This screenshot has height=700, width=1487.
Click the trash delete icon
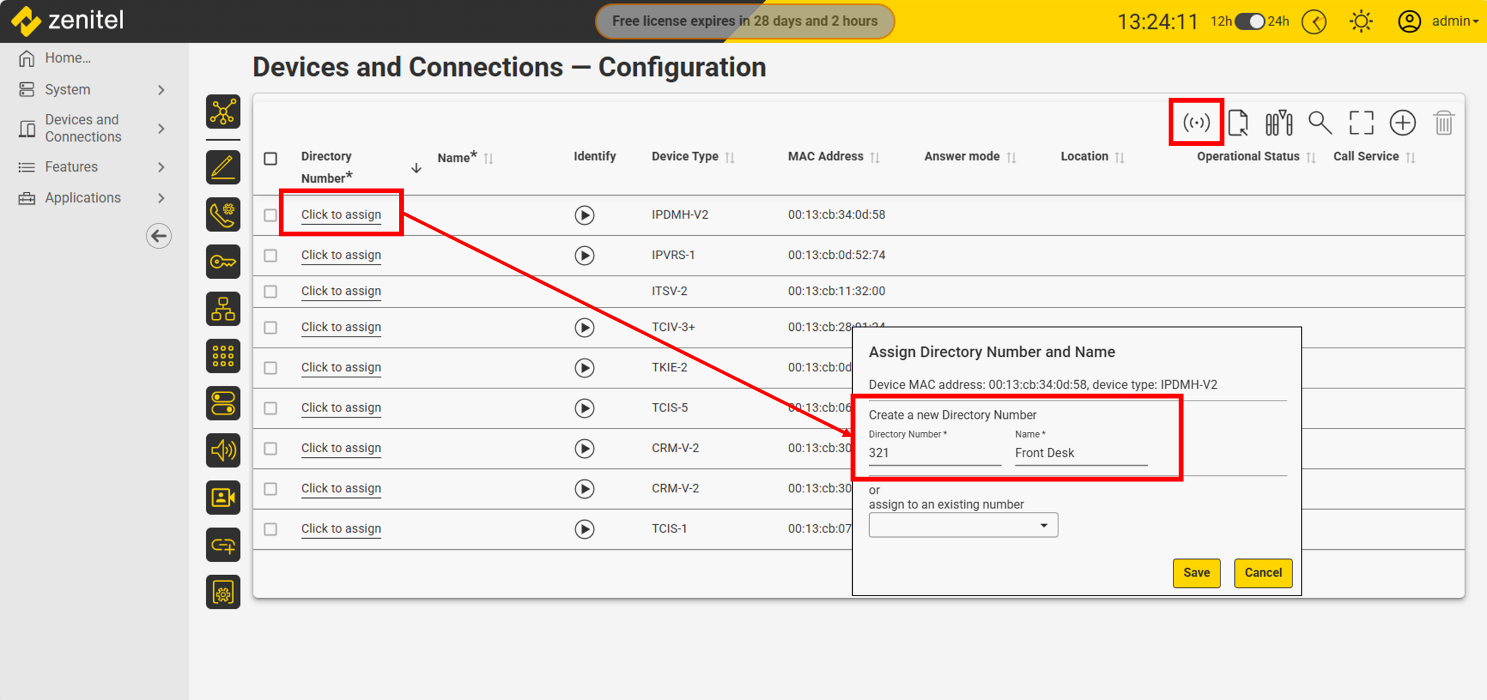(1443, 122)
